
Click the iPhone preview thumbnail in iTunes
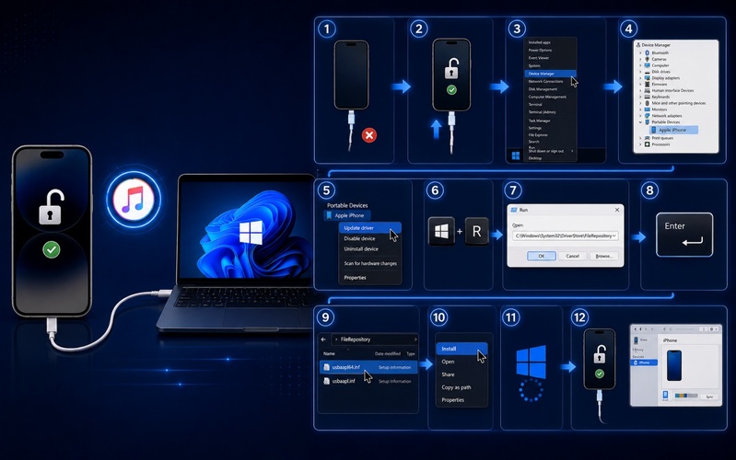[x=674, y=365]
